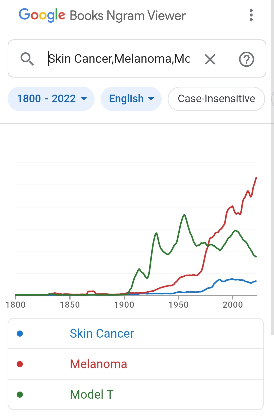Image resolution: width=274 pixels, height=419 pixels.
Task: Click the red Melanoma line peak
Action: coord(256,177)
